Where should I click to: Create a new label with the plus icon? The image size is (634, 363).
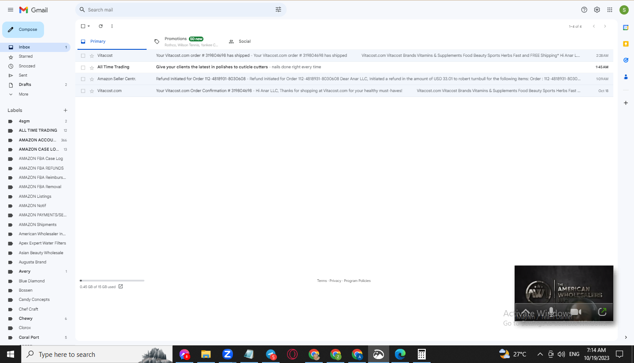coord(66,111)
